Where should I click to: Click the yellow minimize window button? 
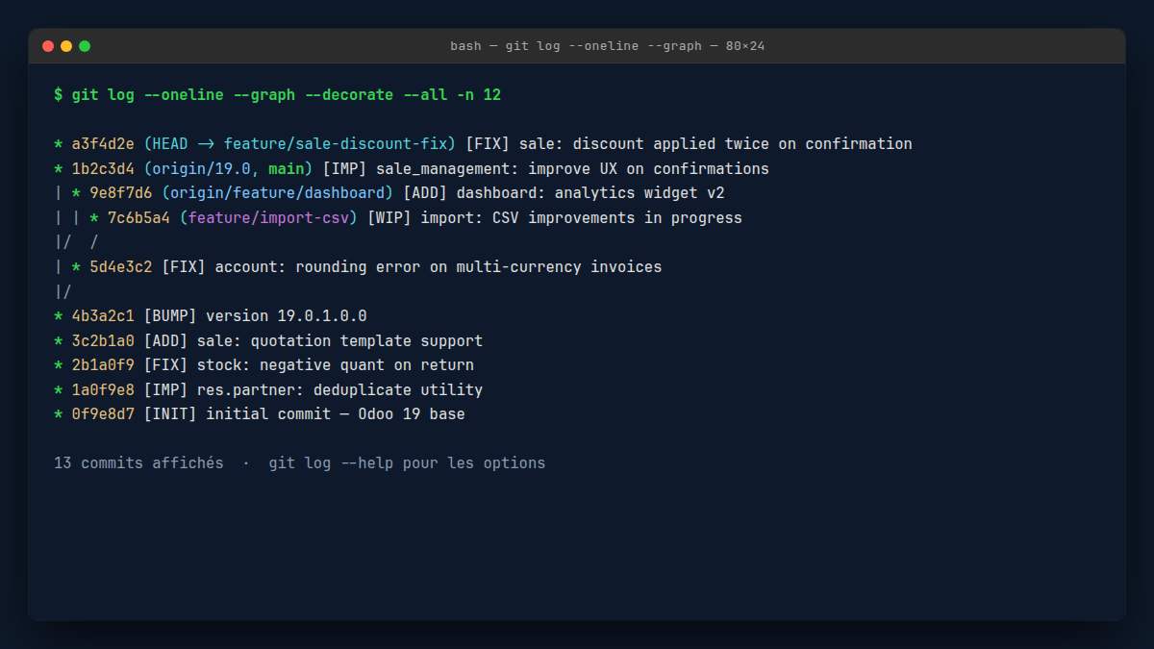click(x=66, y=46)
